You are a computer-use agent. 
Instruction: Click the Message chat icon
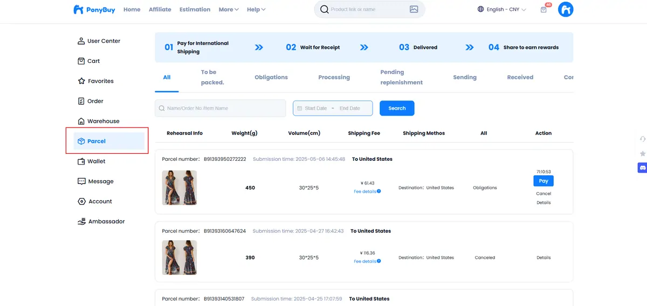click(81, 181)
